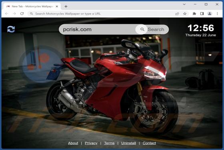
Task: Bookmark this tab with the star icon
Action: pos(185,14)
